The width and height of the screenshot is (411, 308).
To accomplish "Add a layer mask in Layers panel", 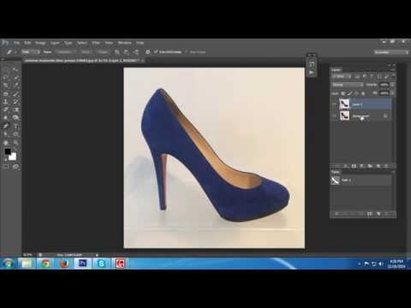I will point(354,166).
